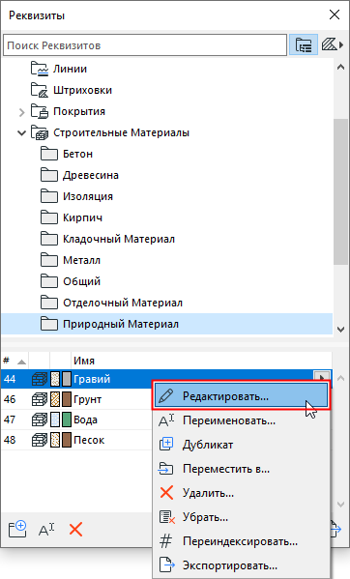
Task: Open the Кладочный Материал folder
Action: [x=119, y=240]
